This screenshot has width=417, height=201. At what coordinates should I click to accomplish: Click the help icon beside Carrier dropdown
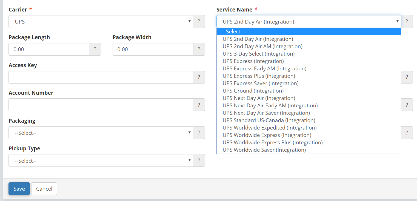click(199, 22)
